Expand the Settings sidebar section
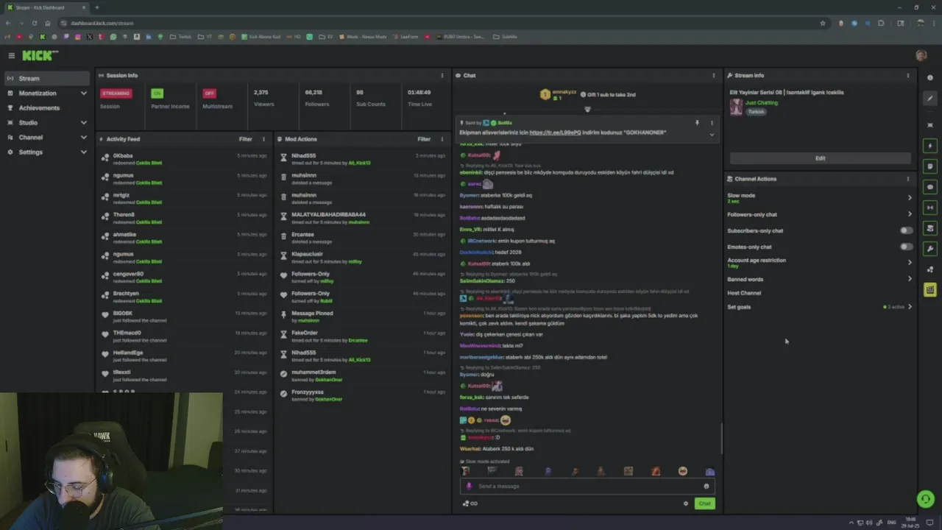This screenshot has width=942, height=530. (x=83, y=152)
